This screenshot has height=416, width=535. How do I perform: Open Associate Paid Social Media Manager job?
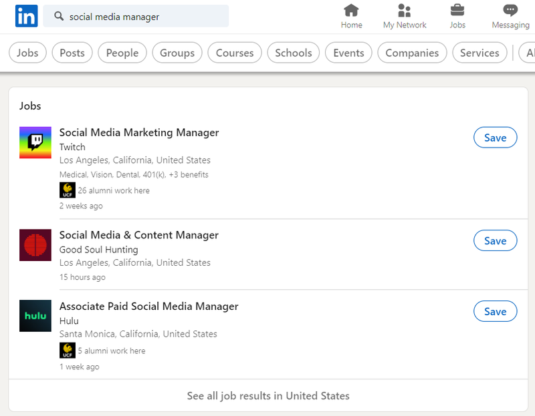pos(148,306)
